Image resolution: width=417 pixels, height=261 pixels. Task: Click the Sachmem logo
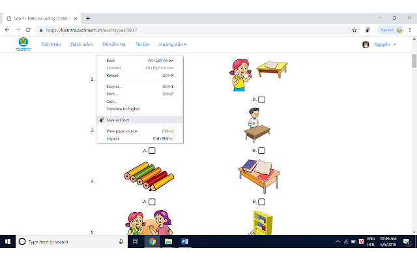pyautogui.click(x=23, y=44)
